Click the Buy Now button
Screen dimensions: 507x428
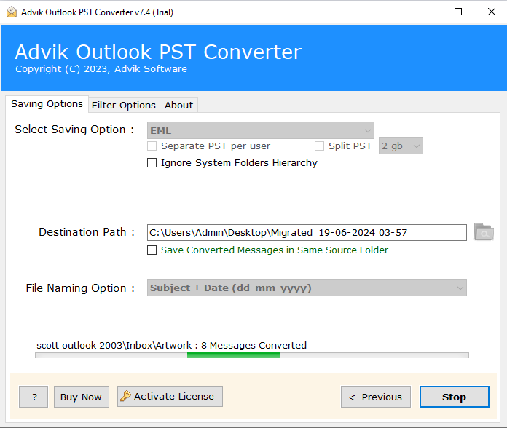coord(81,397)
